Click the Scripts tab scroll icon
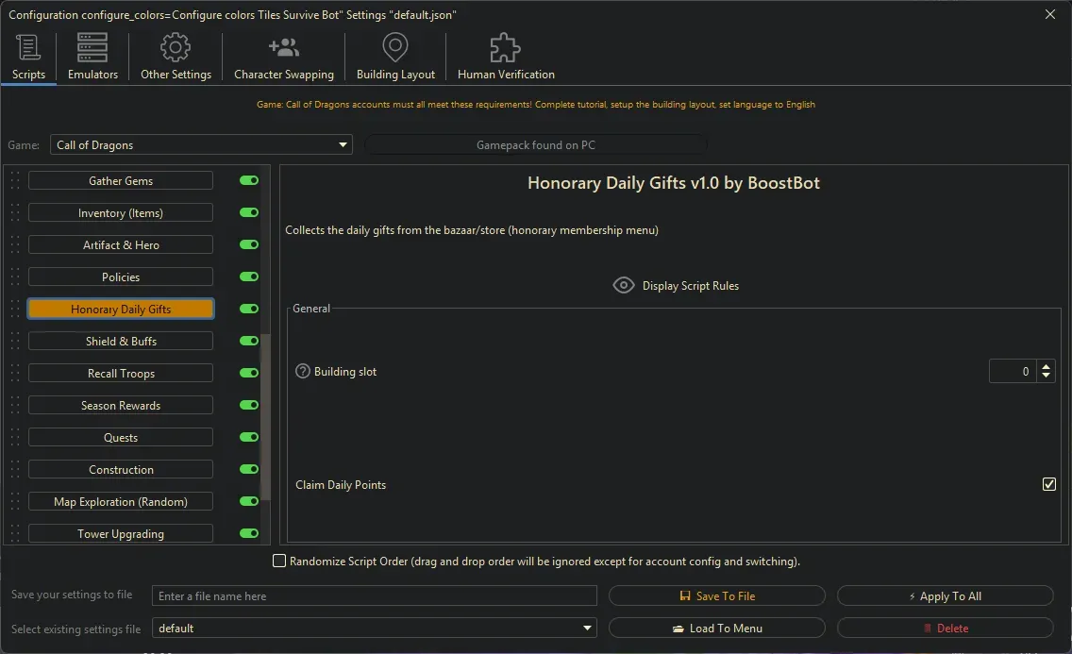Viewport: 1072px width, 654px height. 27,47
